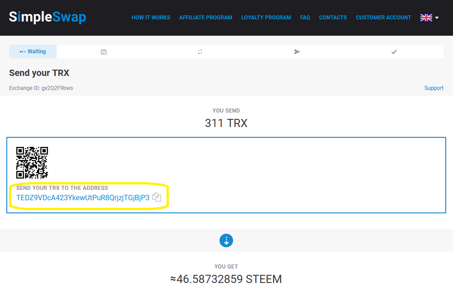Open CUSTOMER ACCOUNT
The image size is (453, 292).
click(x=383, y=18)
